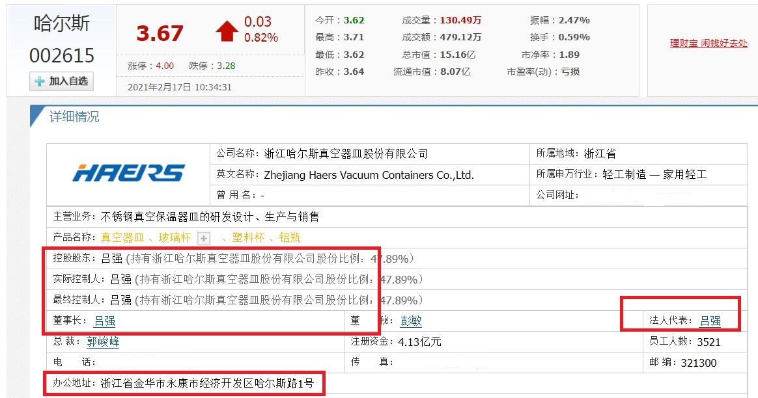Click day's high value 3.71
Viewport: 758px width, 398px height.
pos(354,37)
